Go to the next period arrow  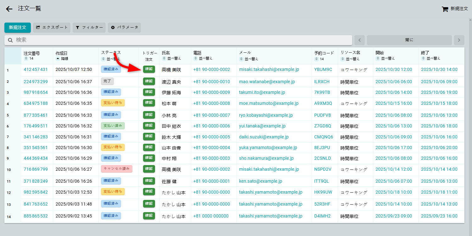pyautogui.click(x=459, y=40)
